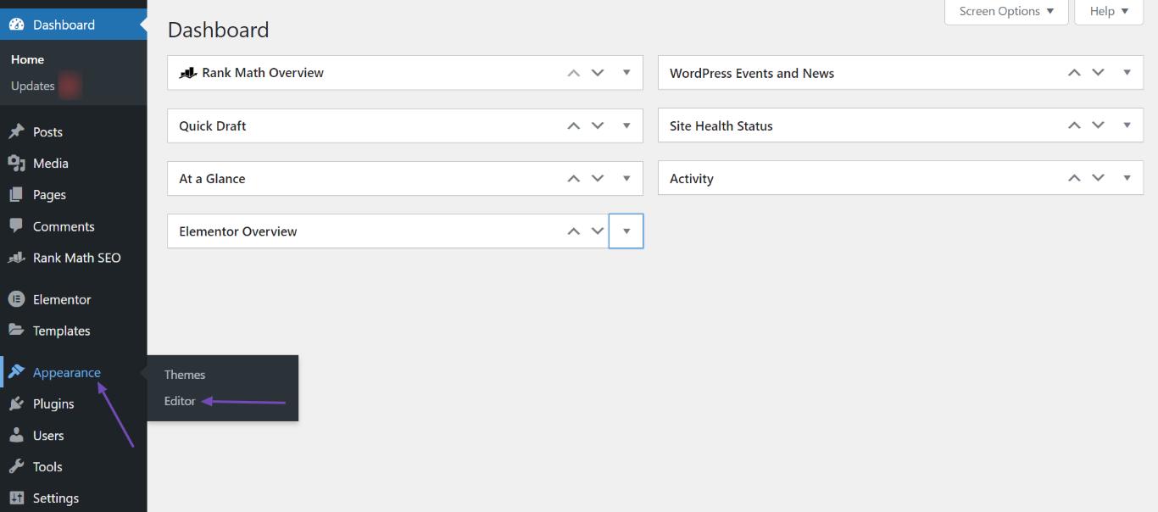Click the Elementor circular logo icon
This screenshot has height=512, width=1158.
[x=16, y=299]
